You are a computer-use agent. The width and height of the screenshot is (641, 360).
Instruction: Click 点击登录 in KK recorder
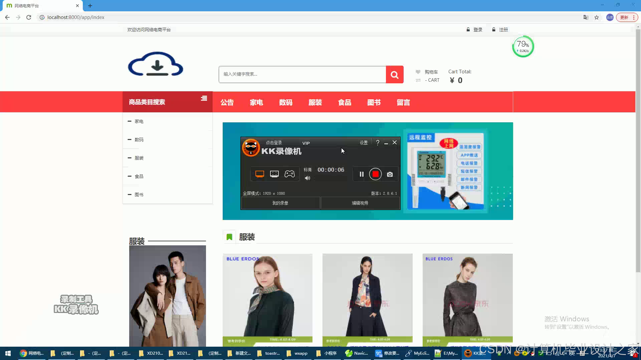point(274,143)
